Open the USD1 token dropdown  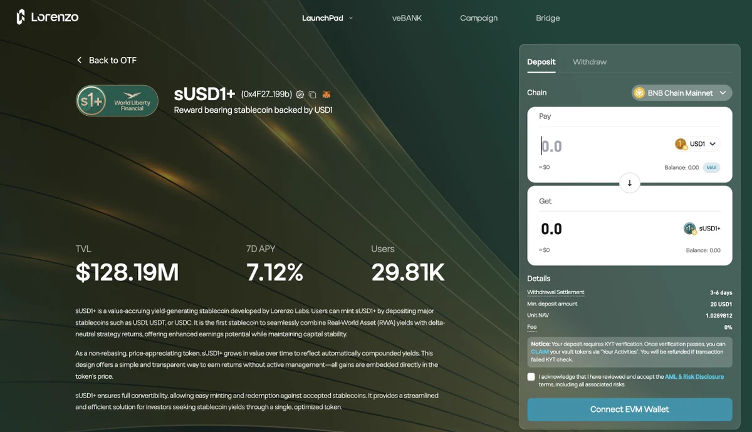697,144
